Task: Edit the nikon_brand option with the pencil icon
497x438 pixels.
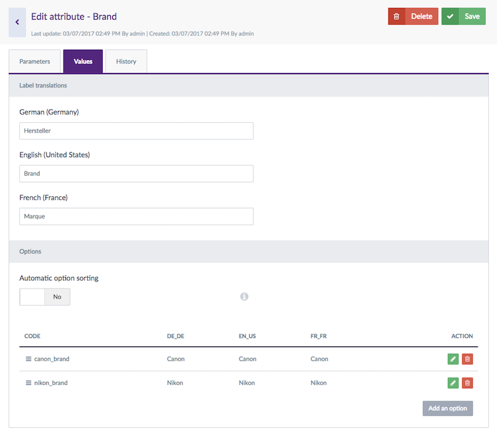Action: pos(453,383)
